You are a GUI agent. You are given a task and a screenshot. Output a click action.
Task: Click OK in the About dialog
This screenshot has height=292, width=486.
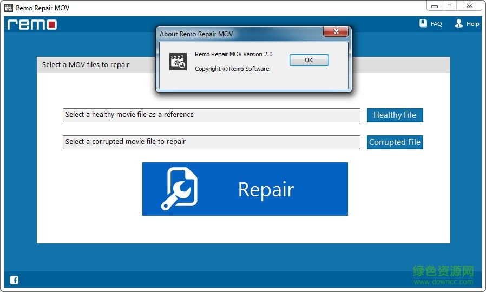coord(309,60)
